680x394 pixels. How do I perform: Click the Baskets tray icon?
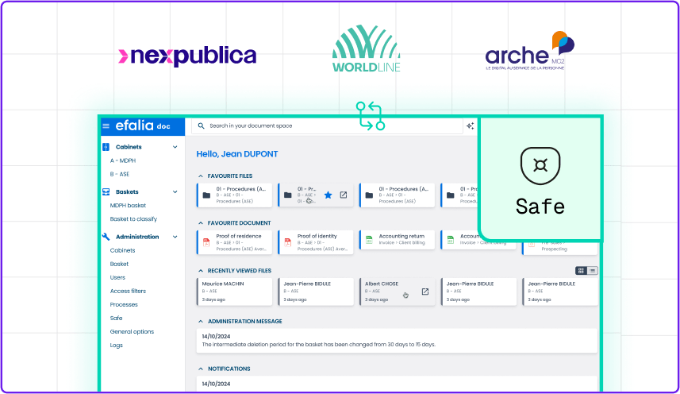pyautogui.click(x=106, y=191)
